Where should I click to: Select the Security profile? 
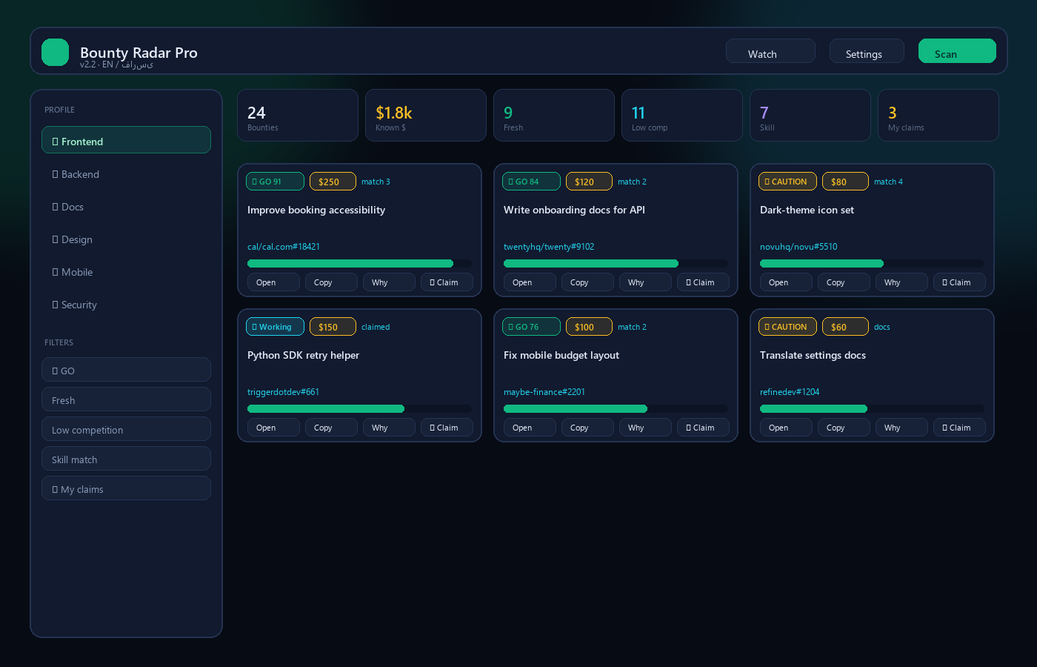point(126,305)
